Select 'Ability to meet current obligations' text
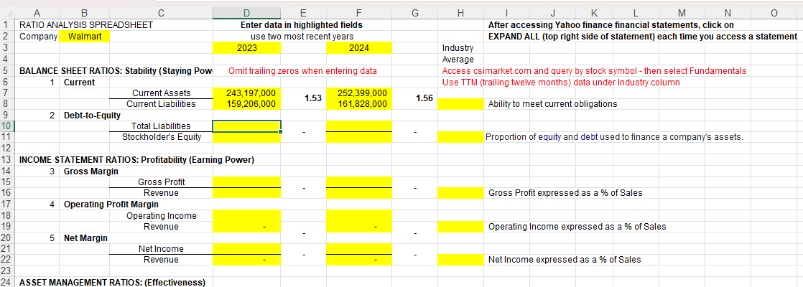 point(552,104)
